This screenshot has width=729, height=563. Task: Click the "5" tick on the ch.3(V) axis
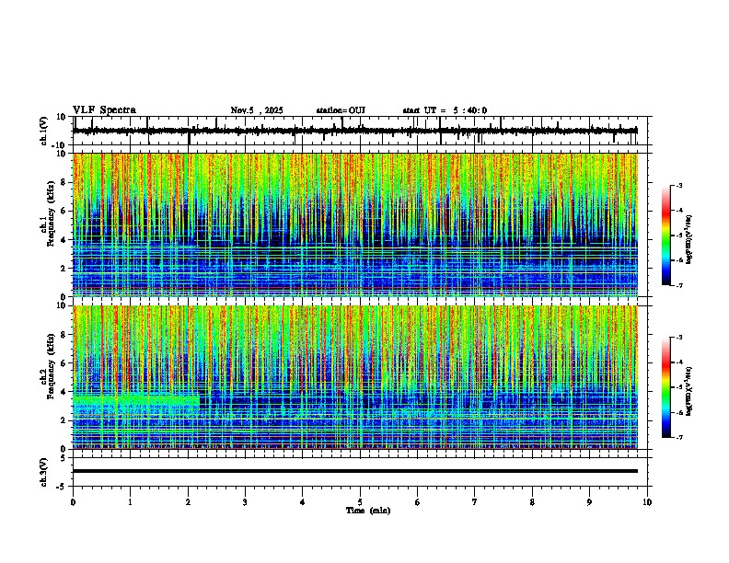pyautogui.click(x=64, y=458)
